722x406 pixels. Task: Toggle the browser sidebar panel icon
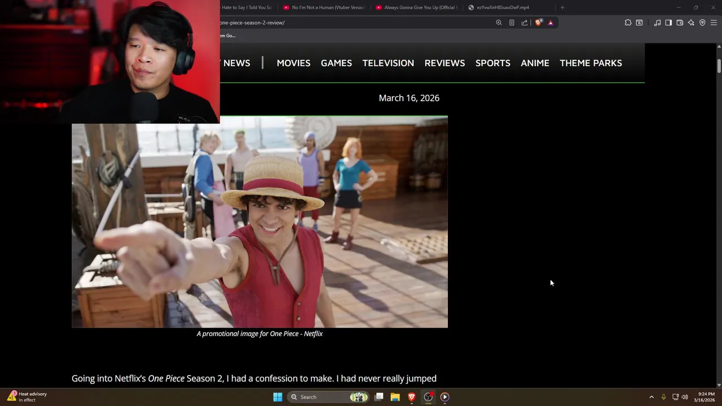[668, 23]
